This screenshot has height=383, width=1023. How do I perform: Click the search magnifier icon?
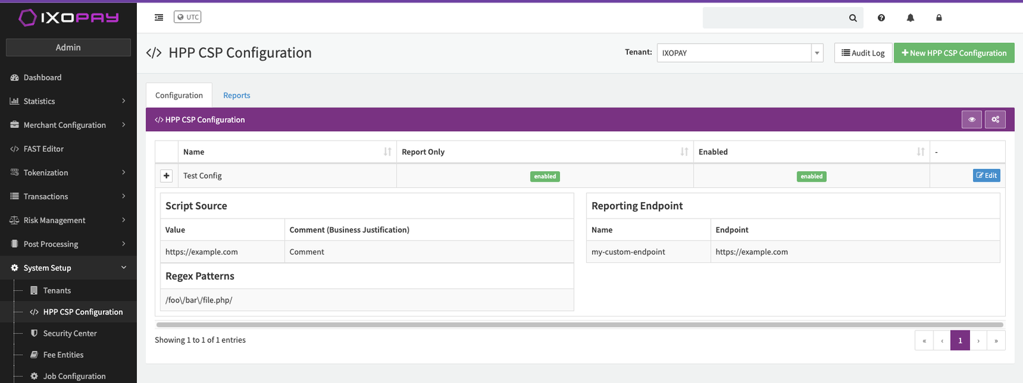coord(853,18)
